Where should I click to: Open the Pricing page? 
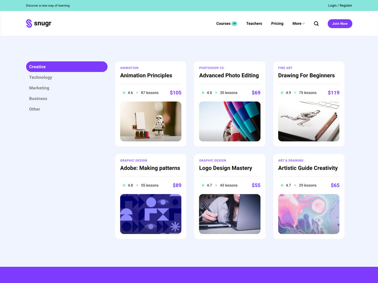pos(277,23)
